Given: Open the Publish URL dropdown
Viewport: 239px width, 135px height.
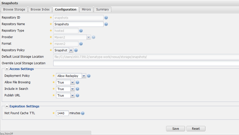Looking at the screenshot, I should (73, 96).
